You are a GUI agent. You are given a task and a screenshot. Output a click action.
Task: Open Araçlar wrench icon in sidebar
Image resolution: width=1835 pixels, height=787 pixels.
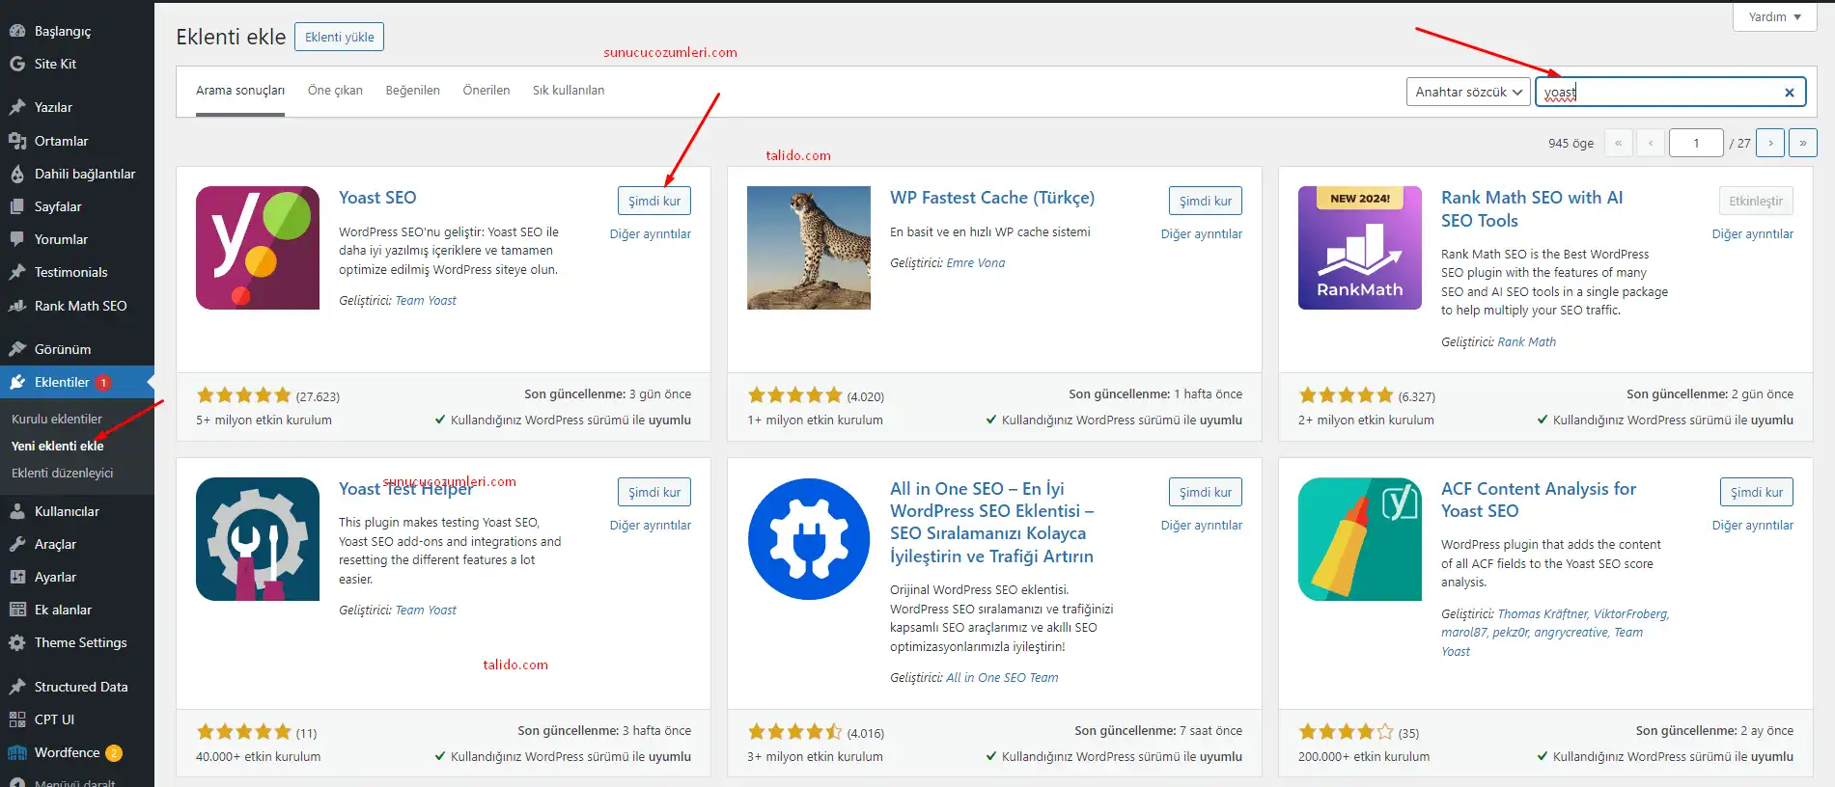click(x=17, y=544)
